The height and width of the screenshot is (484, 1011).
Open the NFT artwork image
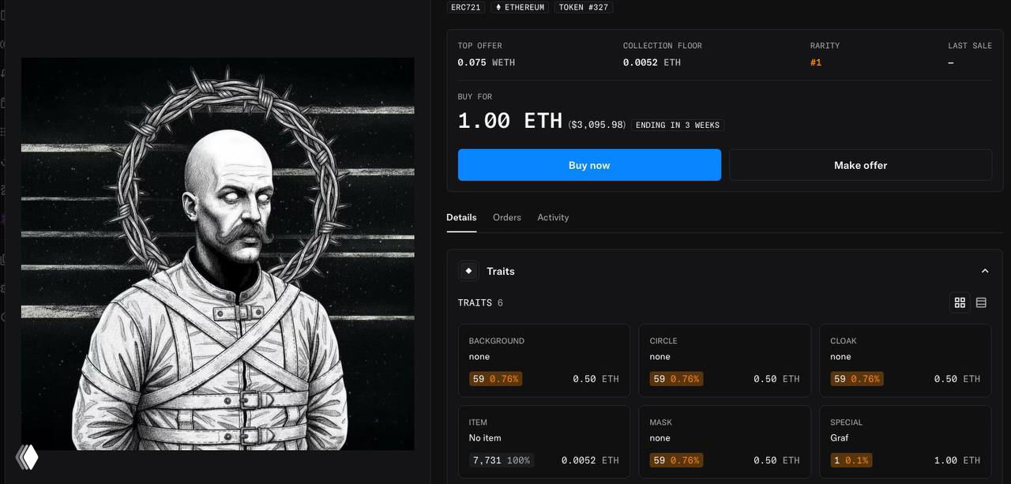point(217,253)
